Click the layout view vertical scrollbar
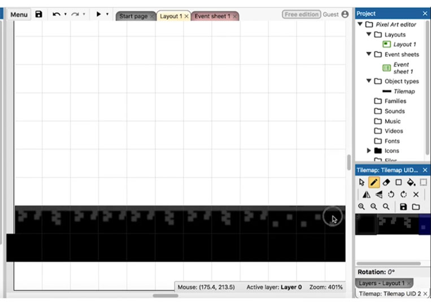 [x=349, y=162]
